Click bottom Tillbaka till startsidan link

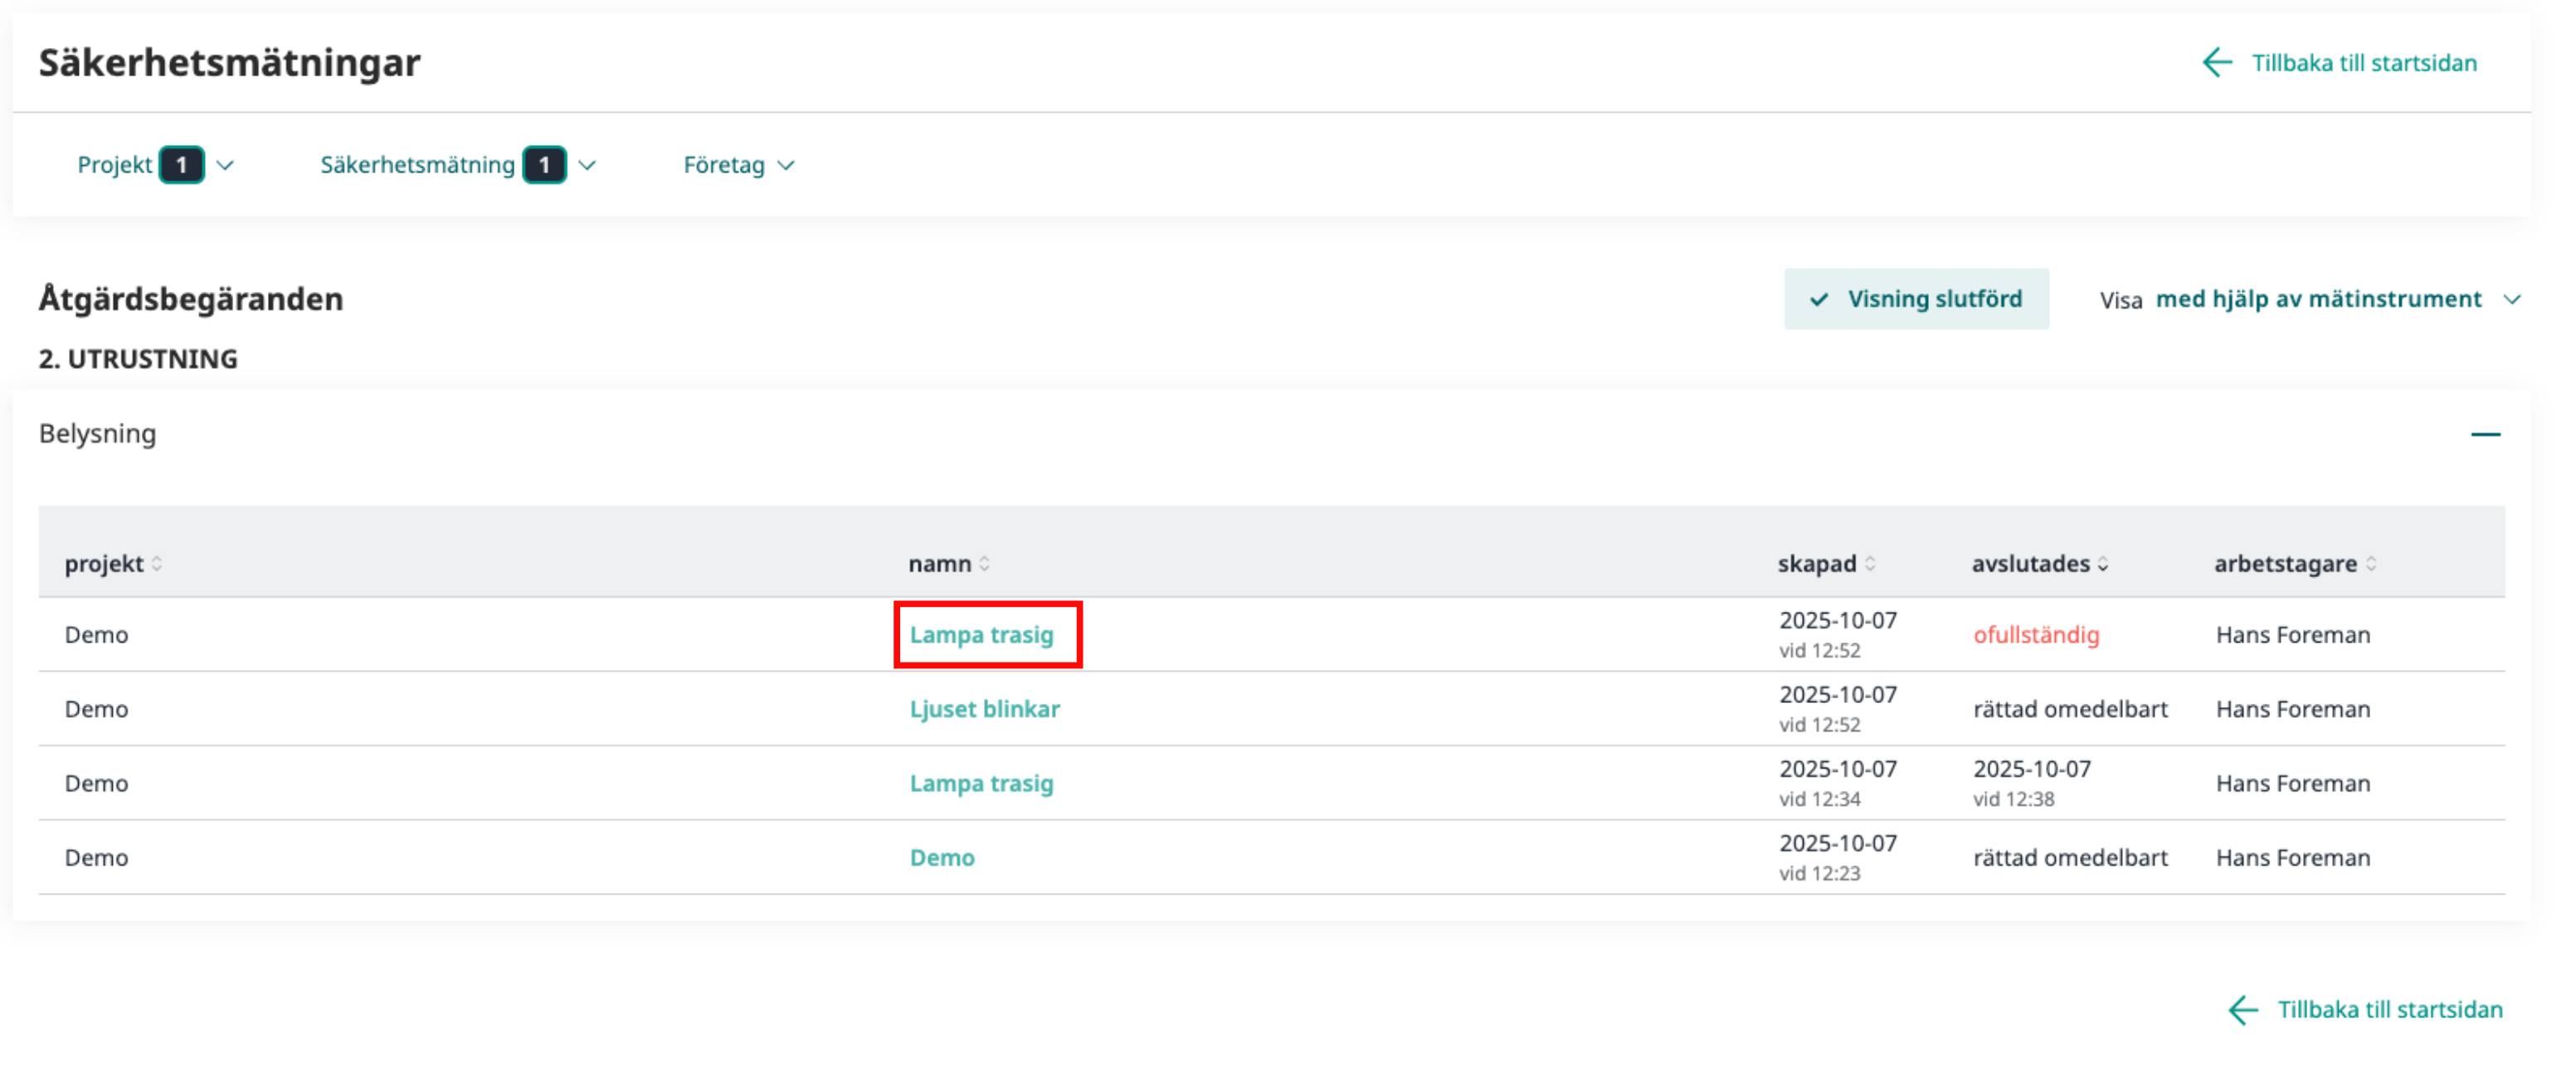click(2389, 1010)
